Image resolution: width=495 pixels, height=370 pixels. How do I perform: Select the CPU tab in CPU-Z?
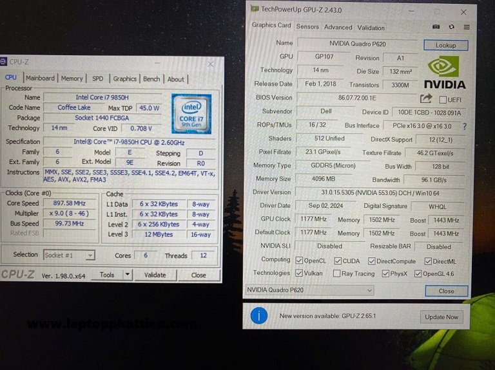11,77
